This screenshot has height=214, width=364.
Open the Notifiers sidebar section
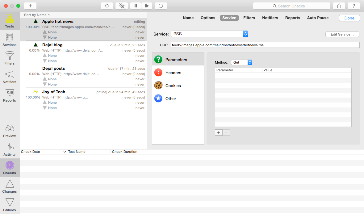click(10, 77)
